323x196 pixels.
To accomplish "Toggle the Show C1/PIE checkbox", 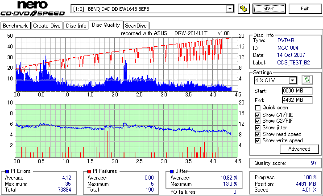I will (257, 115).
